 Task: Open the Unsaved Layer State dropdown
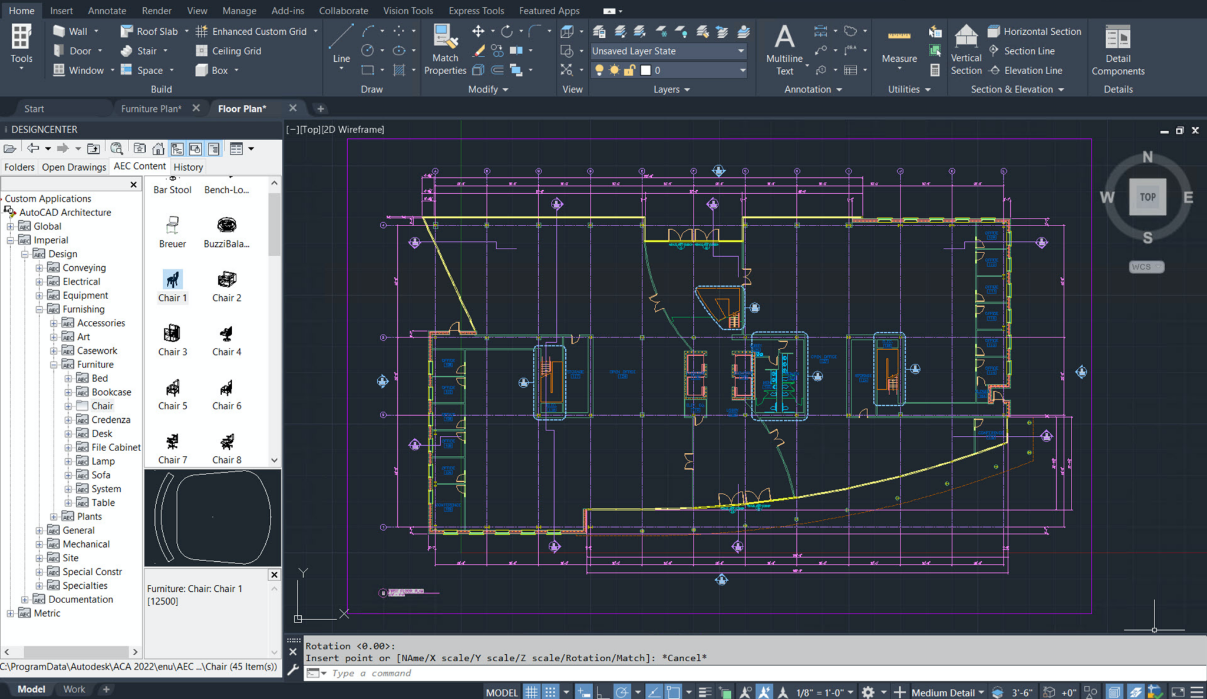pos(740,51)
